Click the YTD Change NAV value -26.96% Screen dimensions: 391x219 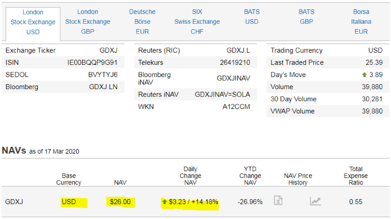[x=250, y=202]
